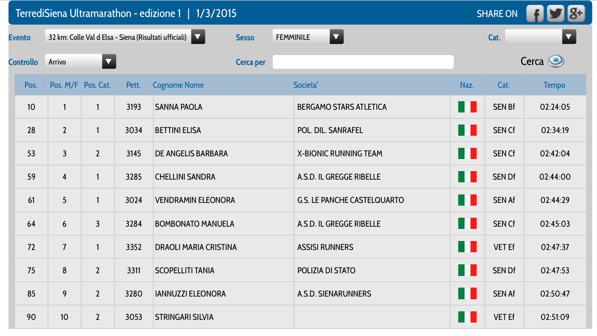The image size is (597, 336).
Task: Sort by Pos. Cat. column header
Action: [98, 85]
